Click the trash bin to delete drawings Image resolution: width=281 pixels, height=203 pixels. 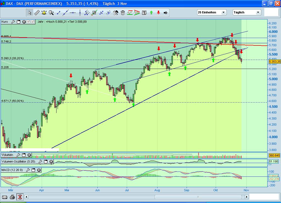122,12
